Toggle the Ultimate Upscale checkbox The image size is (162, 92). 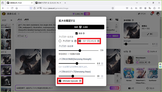click(60, 81)
